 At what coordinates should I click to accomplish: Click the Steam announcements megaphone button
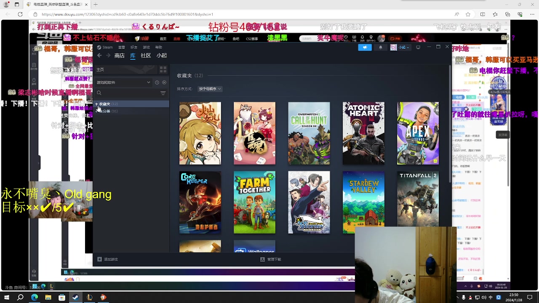[x=365, y=47]
